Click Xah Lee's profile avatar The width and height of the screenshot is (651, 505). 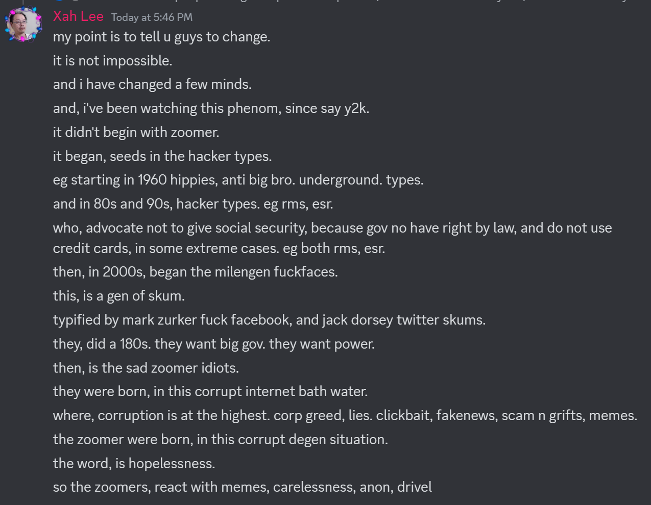23,24
